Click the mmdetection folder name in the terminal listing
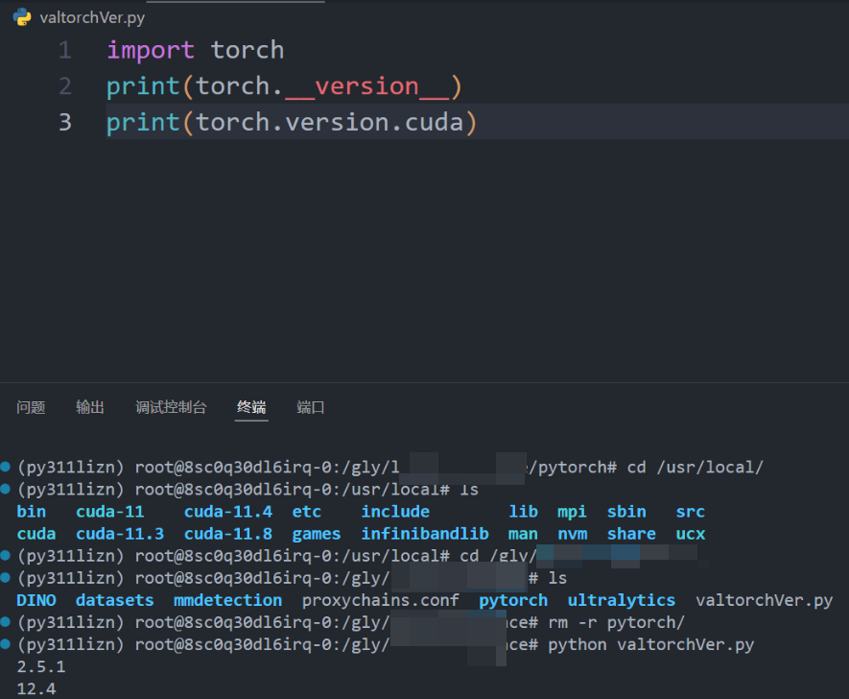 point(227,599)
